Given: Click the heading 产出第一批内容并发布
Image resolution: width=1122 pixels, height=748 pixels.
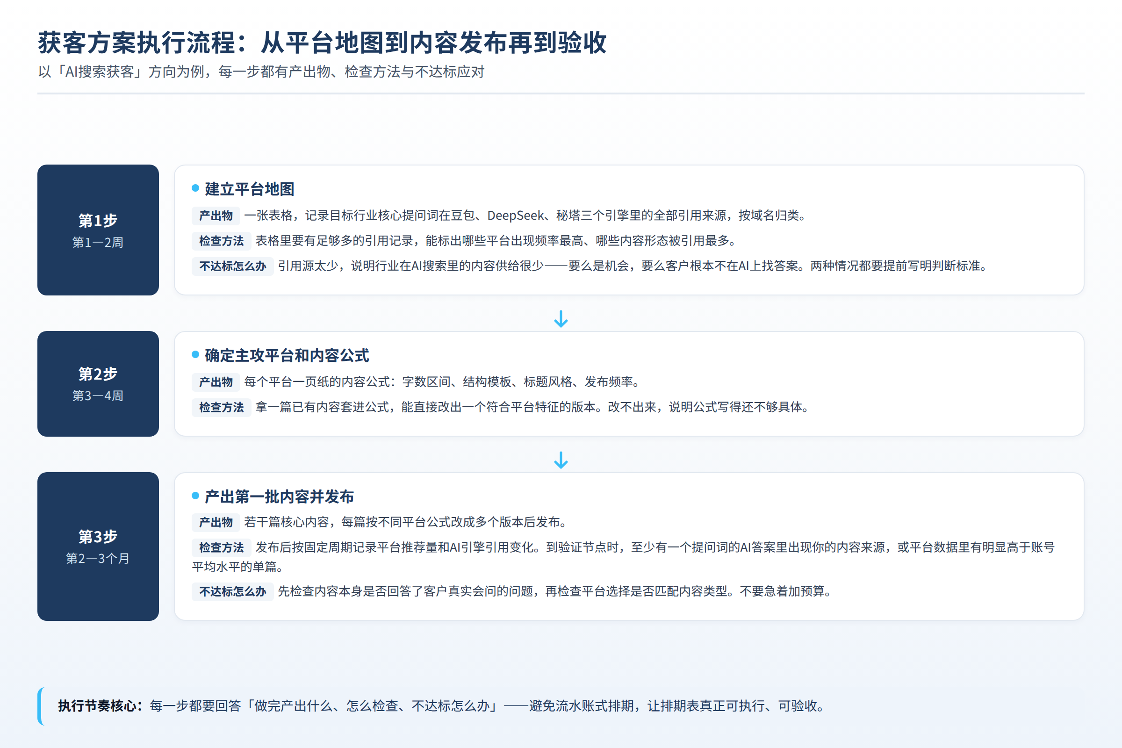Looking at the screenshot, I should (x=279, y=496).
